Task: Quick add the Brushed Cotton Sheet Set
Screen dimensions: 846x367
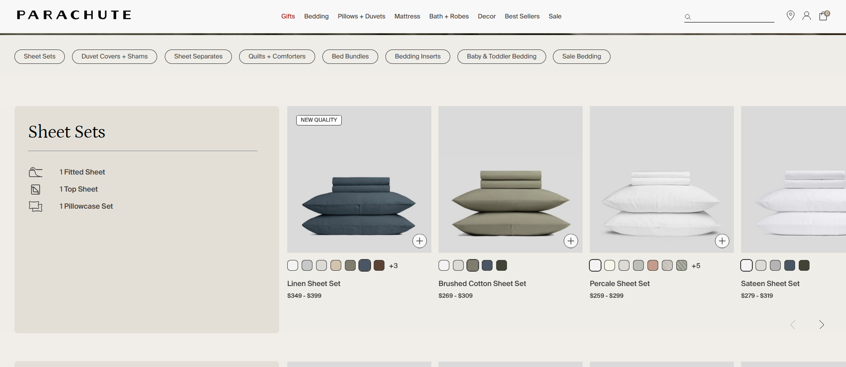Action: pyautogui.click(x=570, y=241)
